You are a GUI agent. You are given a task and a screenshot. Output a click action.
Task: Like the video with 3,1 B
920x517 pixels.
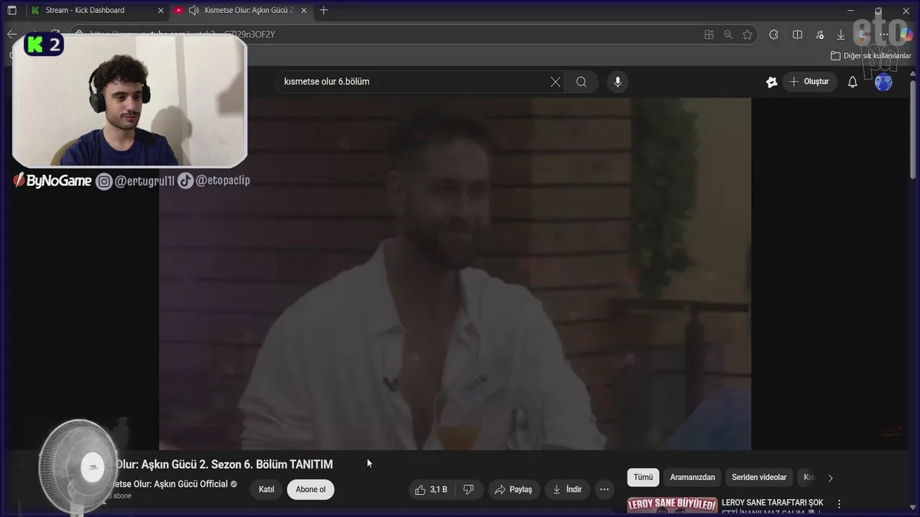431,490
